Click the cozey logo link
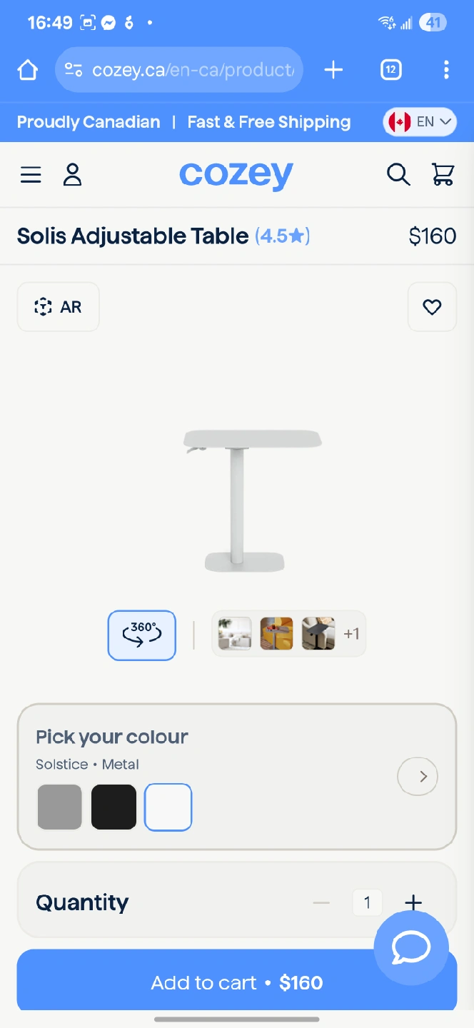The image size is (474, 1028). 236,175
